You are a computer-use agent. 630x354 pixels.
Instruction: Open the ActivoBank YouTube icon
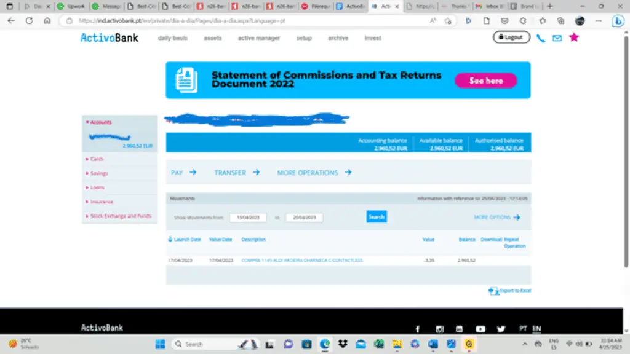point(480,329)
